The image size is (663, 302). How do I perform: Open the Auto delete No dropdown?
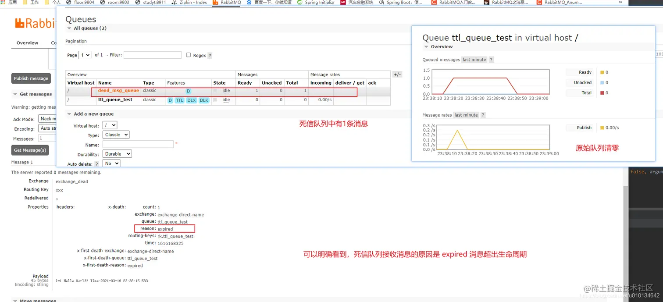111,163
